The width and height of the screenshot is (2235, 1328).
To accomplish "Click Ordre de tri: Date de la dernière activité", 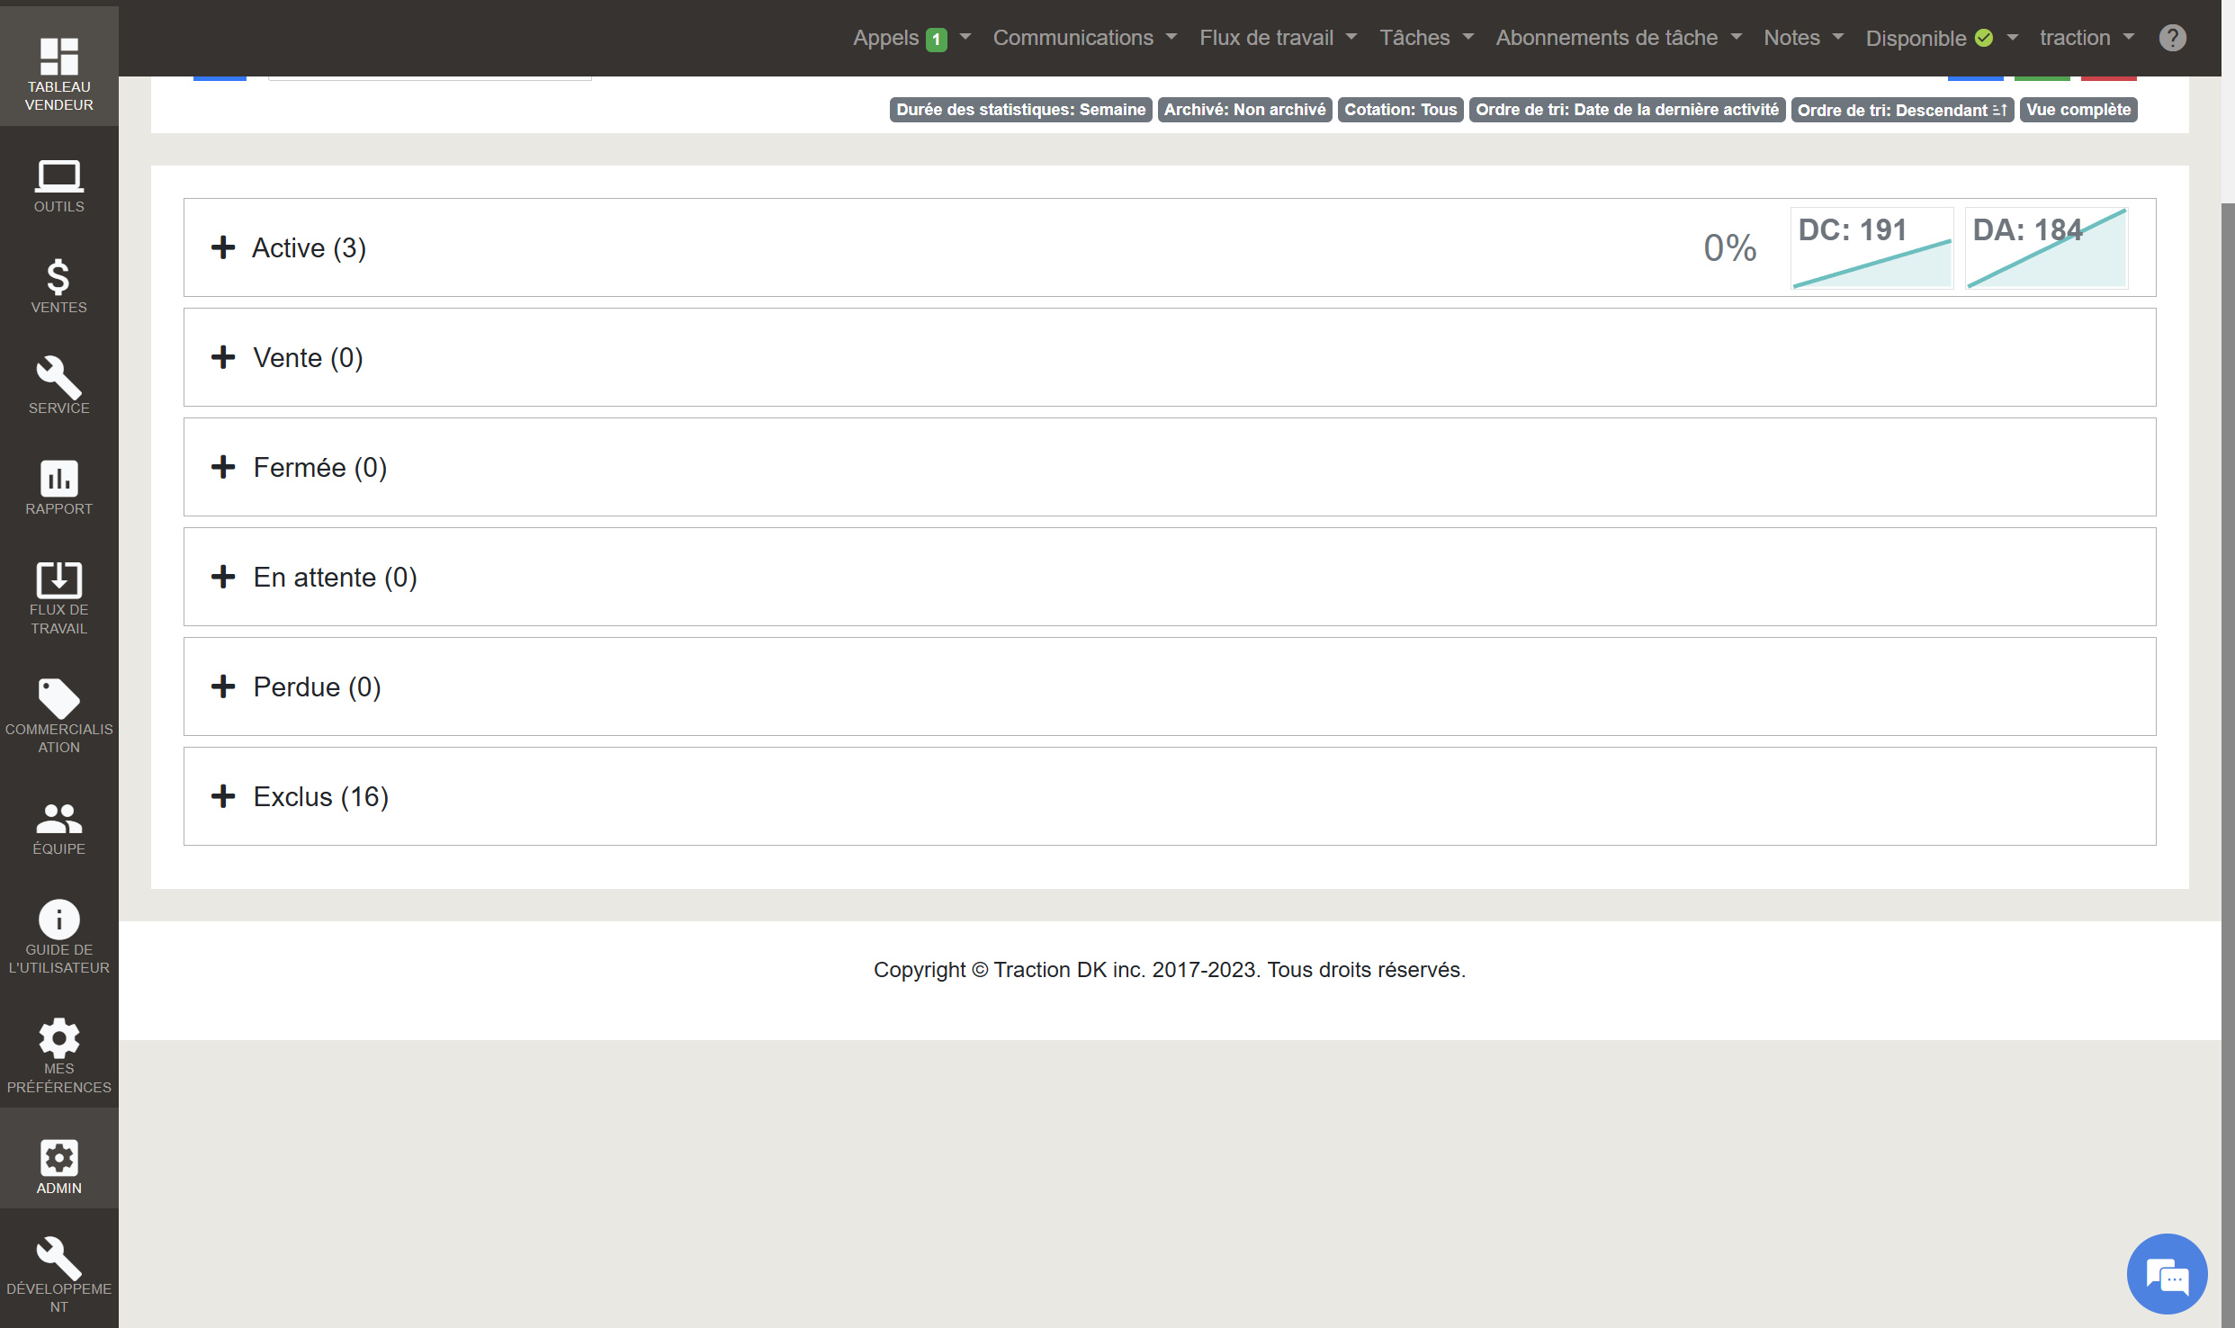I will point(1627,110).
